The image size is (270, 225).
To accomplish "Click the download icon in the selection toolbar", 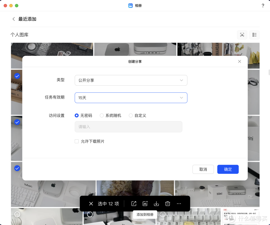I will pos(156,204).
